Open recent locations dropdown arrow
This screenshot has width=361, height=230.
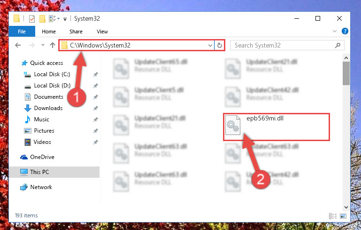click(x=43, y=45)
